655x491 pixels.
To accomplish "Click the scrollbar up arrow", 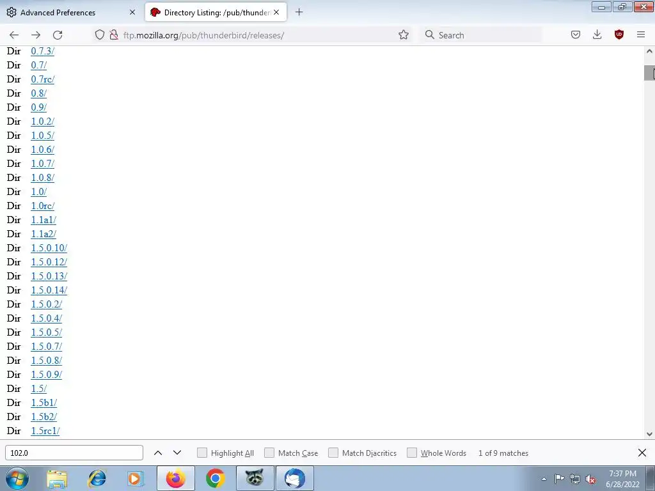I will click(x=649, y=51).
